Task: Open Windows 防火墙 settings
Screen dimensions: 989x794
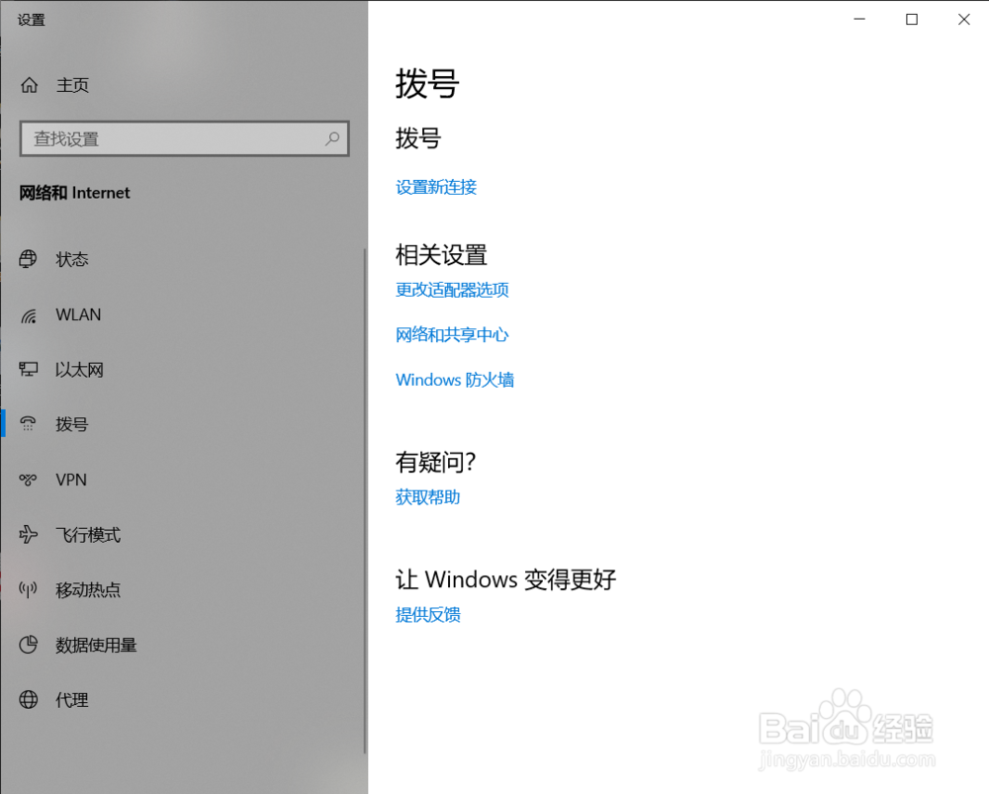Action: pos(454,379)
